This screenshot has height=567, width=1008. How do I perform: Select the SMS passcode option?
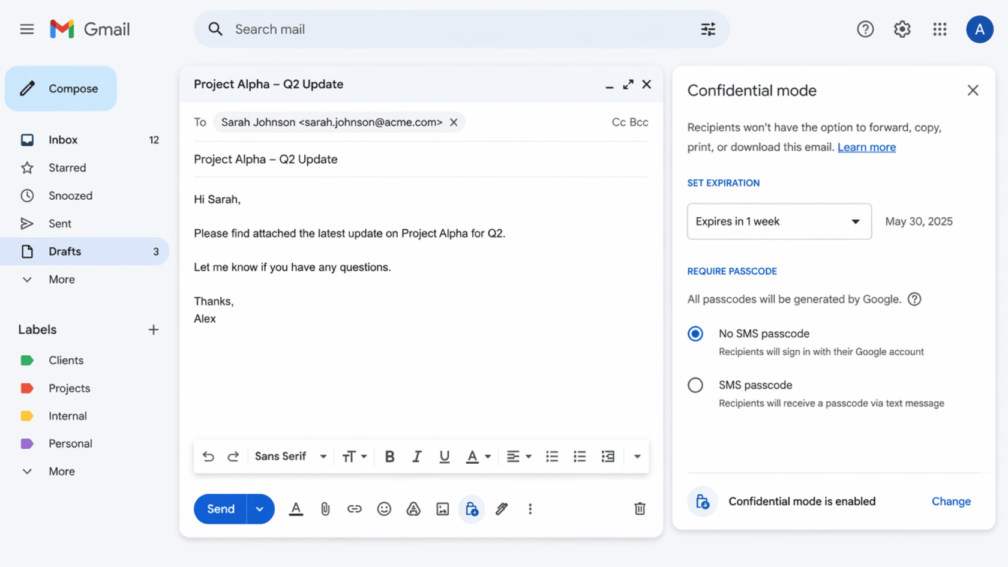(x=695, y=385)
